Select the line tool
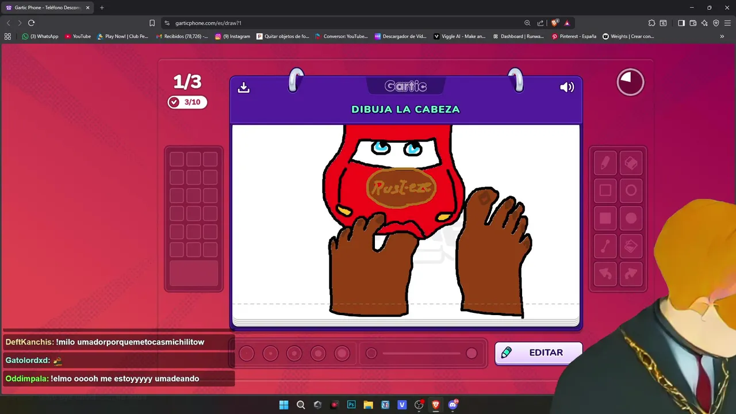 605,246
